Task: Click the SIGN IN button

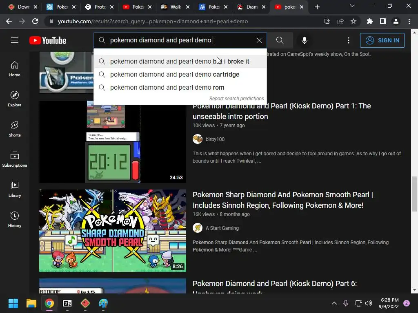Action: pyautogui.click(x=382, y=40)
